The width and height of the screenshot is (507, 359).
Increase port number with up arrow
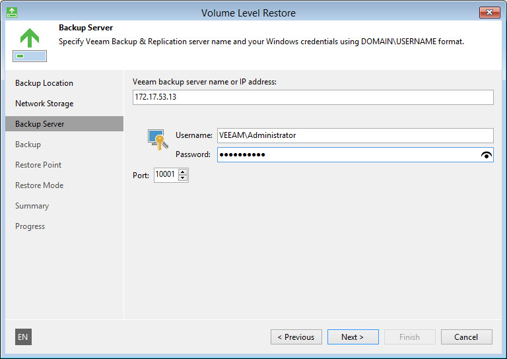[x=183, y=172]
